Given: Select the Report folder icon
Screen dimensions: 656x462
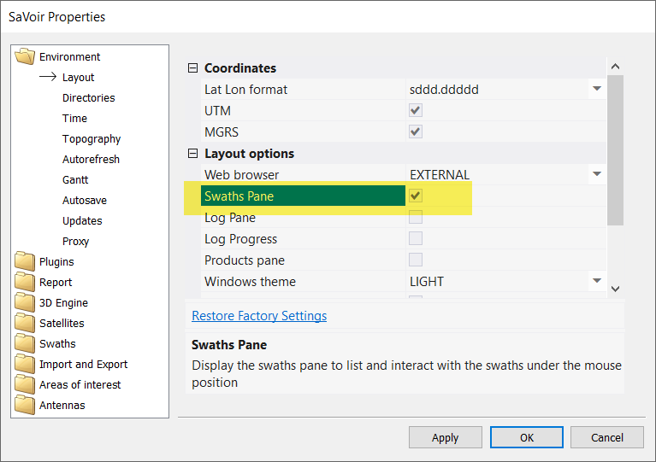Looking at the screenshot, I should pos(25,283).
